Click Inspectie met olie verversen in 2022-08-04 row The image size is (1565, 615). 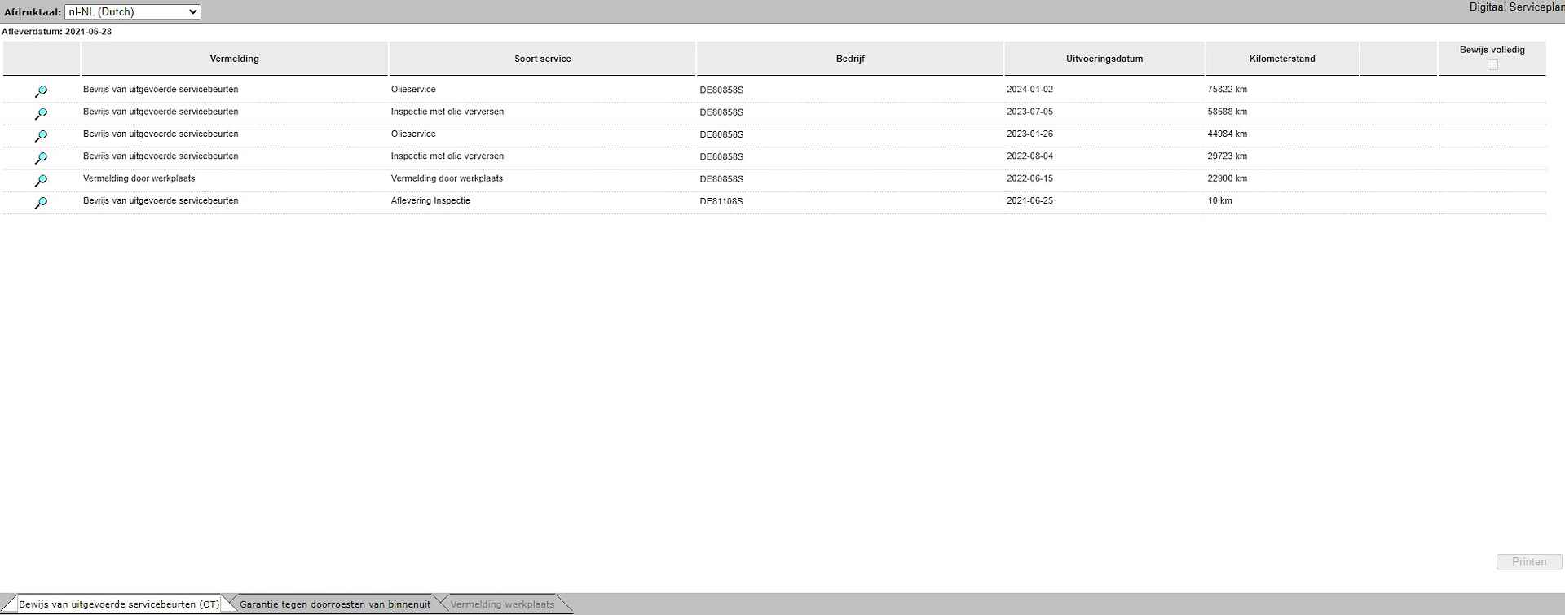click(447, 156)
